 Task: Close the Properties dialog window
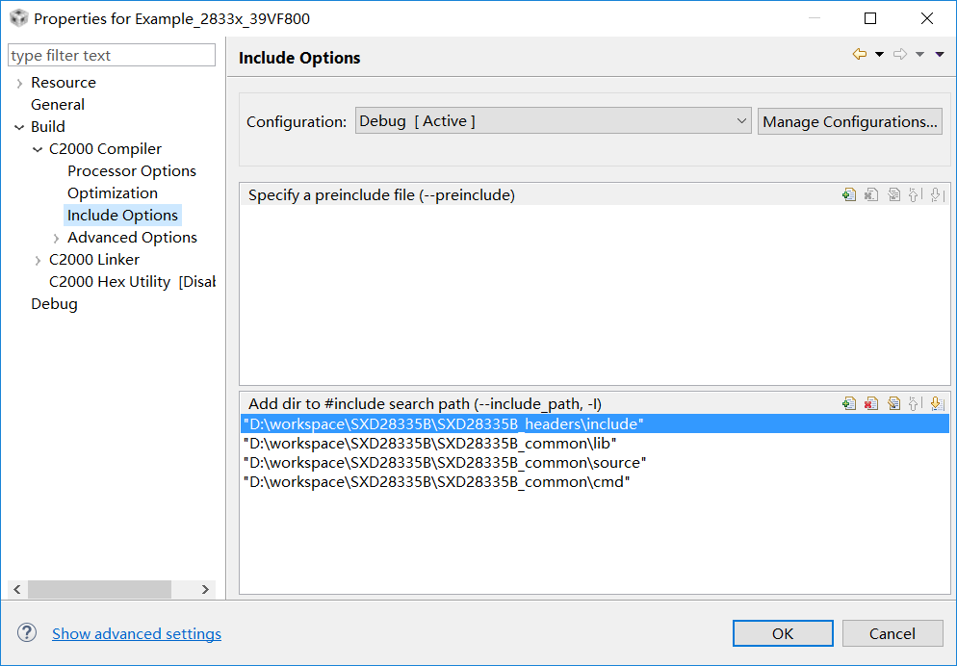(926, 18)
